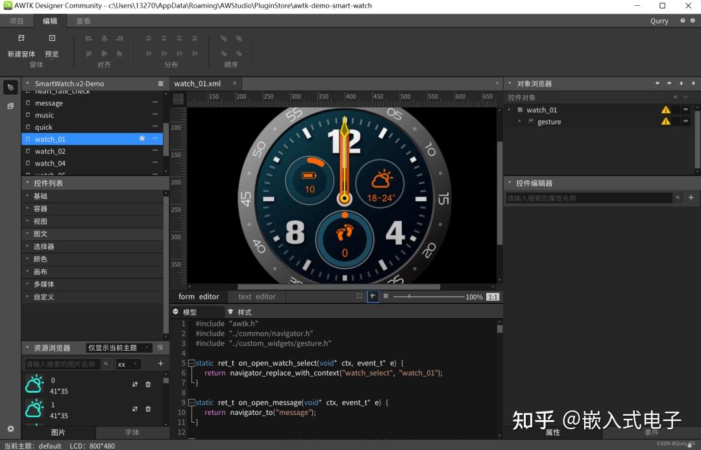Toggle visibility eye for gesture object

click(685, 121)
